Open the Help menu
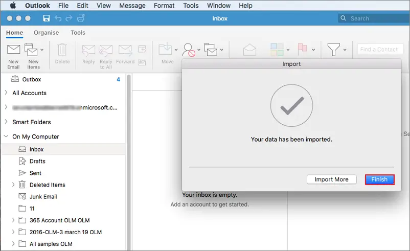The image size is (410, 251). pos(245,6)
